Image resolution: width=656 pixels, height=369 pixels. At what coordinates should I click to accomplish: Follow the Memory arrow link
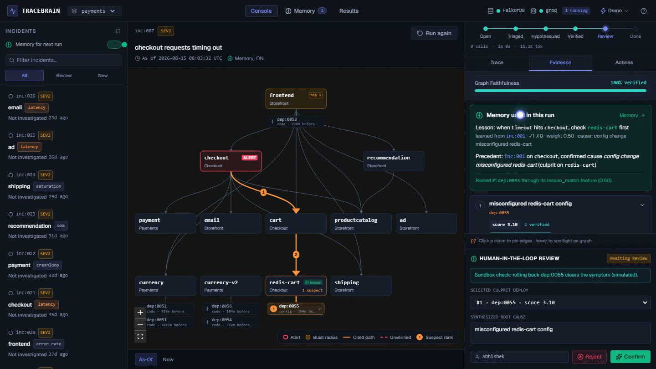[x=632, y=115]
